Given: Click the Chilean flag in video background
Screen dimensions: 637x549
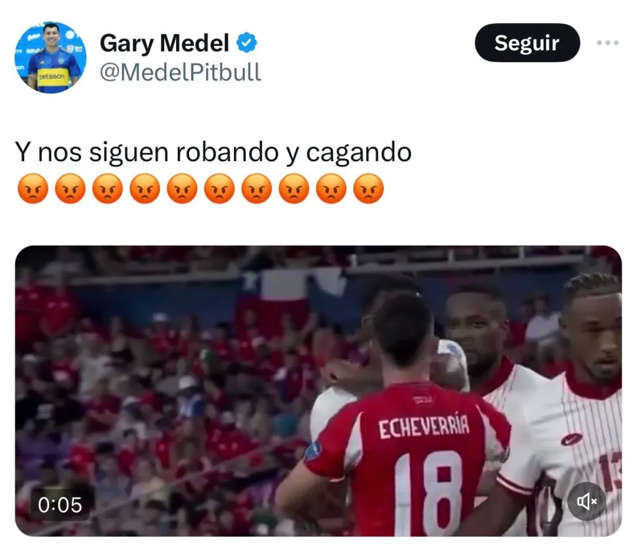Looking at the screenshot, I should point(284,300).
